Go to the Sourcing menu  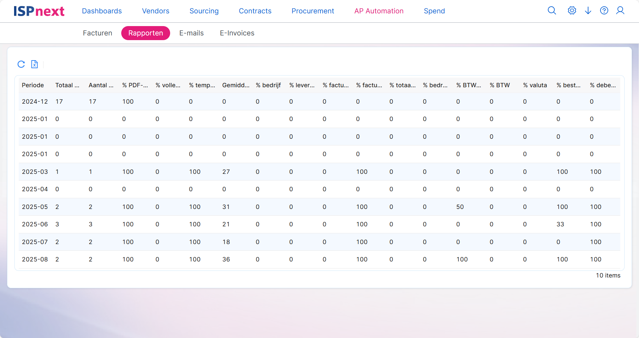pyautogui.click(x=204, y=11)
